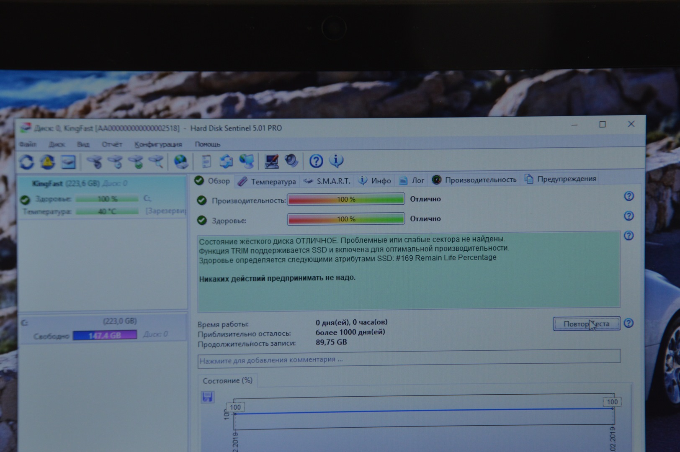Click the blue refresh arrows toolbar icon
The image size is (680, 452).
point(27,162)
